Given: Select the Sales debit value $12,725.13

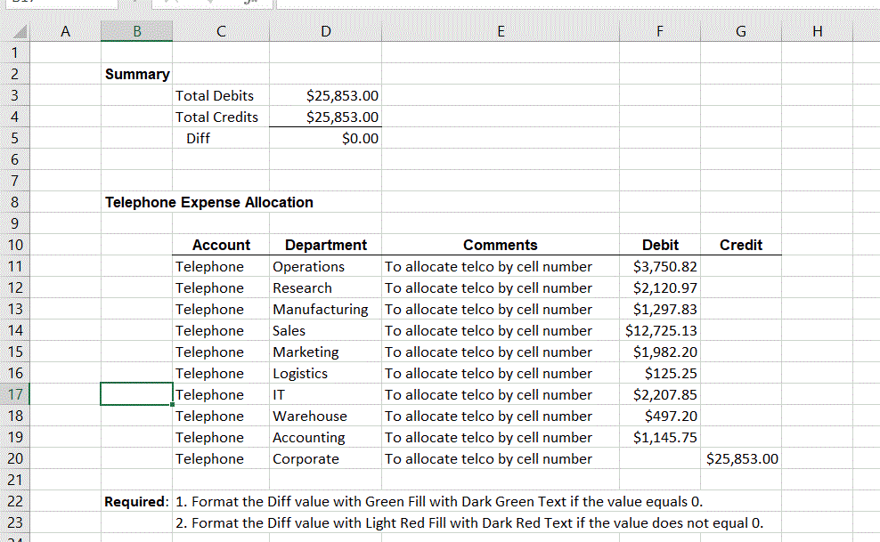Looking at the screenshot, I should tap(659, 330).
